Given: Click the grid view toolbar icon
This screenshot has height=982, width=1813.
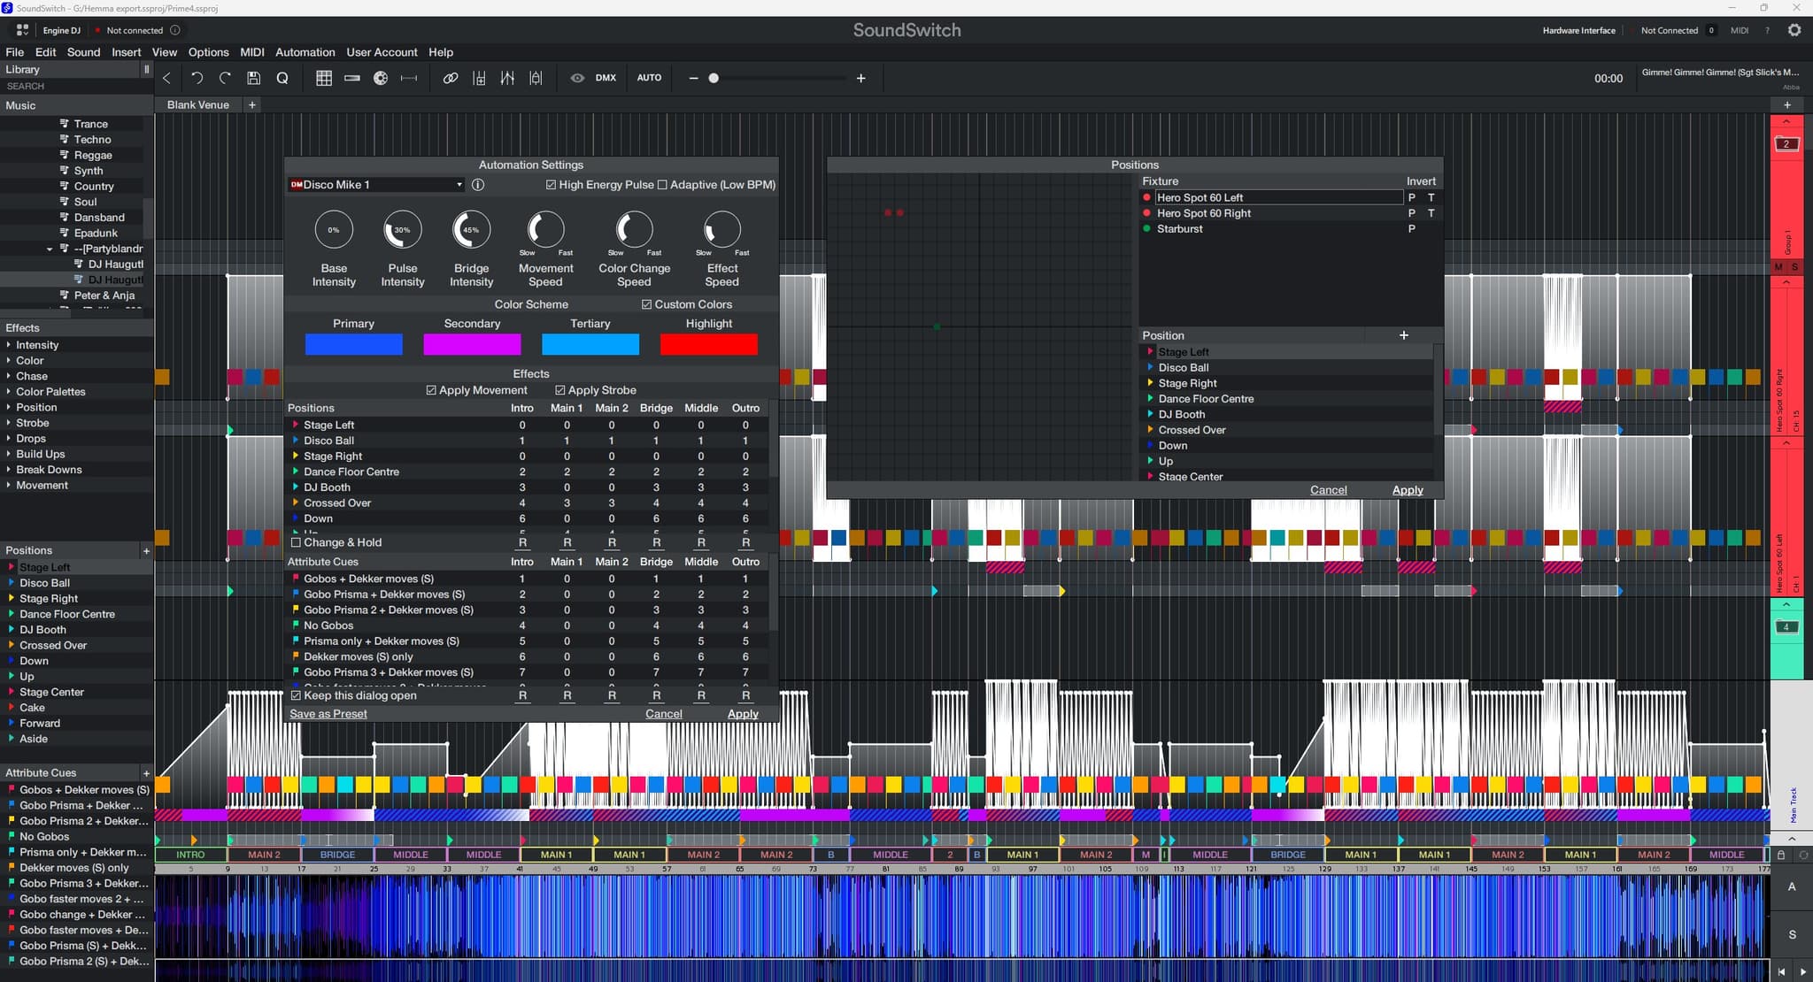Looking at the screenshot, I should (324, 78).
